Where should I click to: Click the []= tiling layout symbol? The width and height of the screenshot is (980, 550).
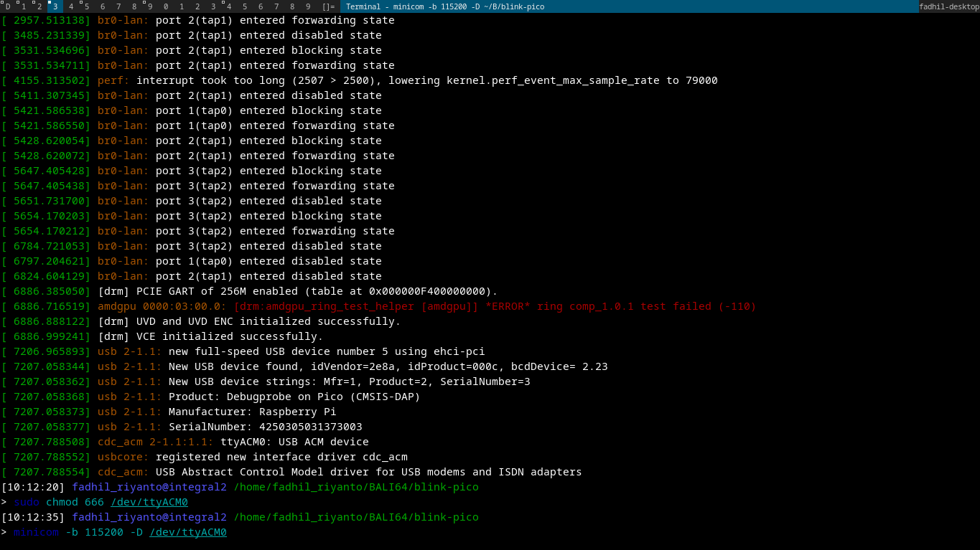coord(327,6)
